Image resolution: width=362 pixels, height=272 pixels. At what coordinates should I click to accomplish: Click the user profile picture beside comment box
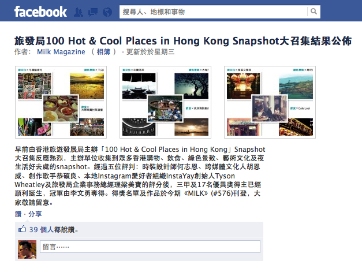point(27,249)
